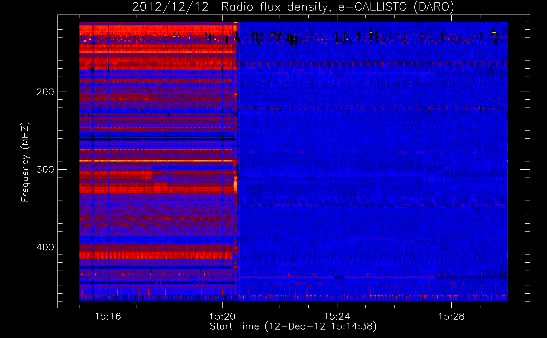Click the 'Start Time (12-Dec-12 15:14:38)' label

click(x=293, y=327)
